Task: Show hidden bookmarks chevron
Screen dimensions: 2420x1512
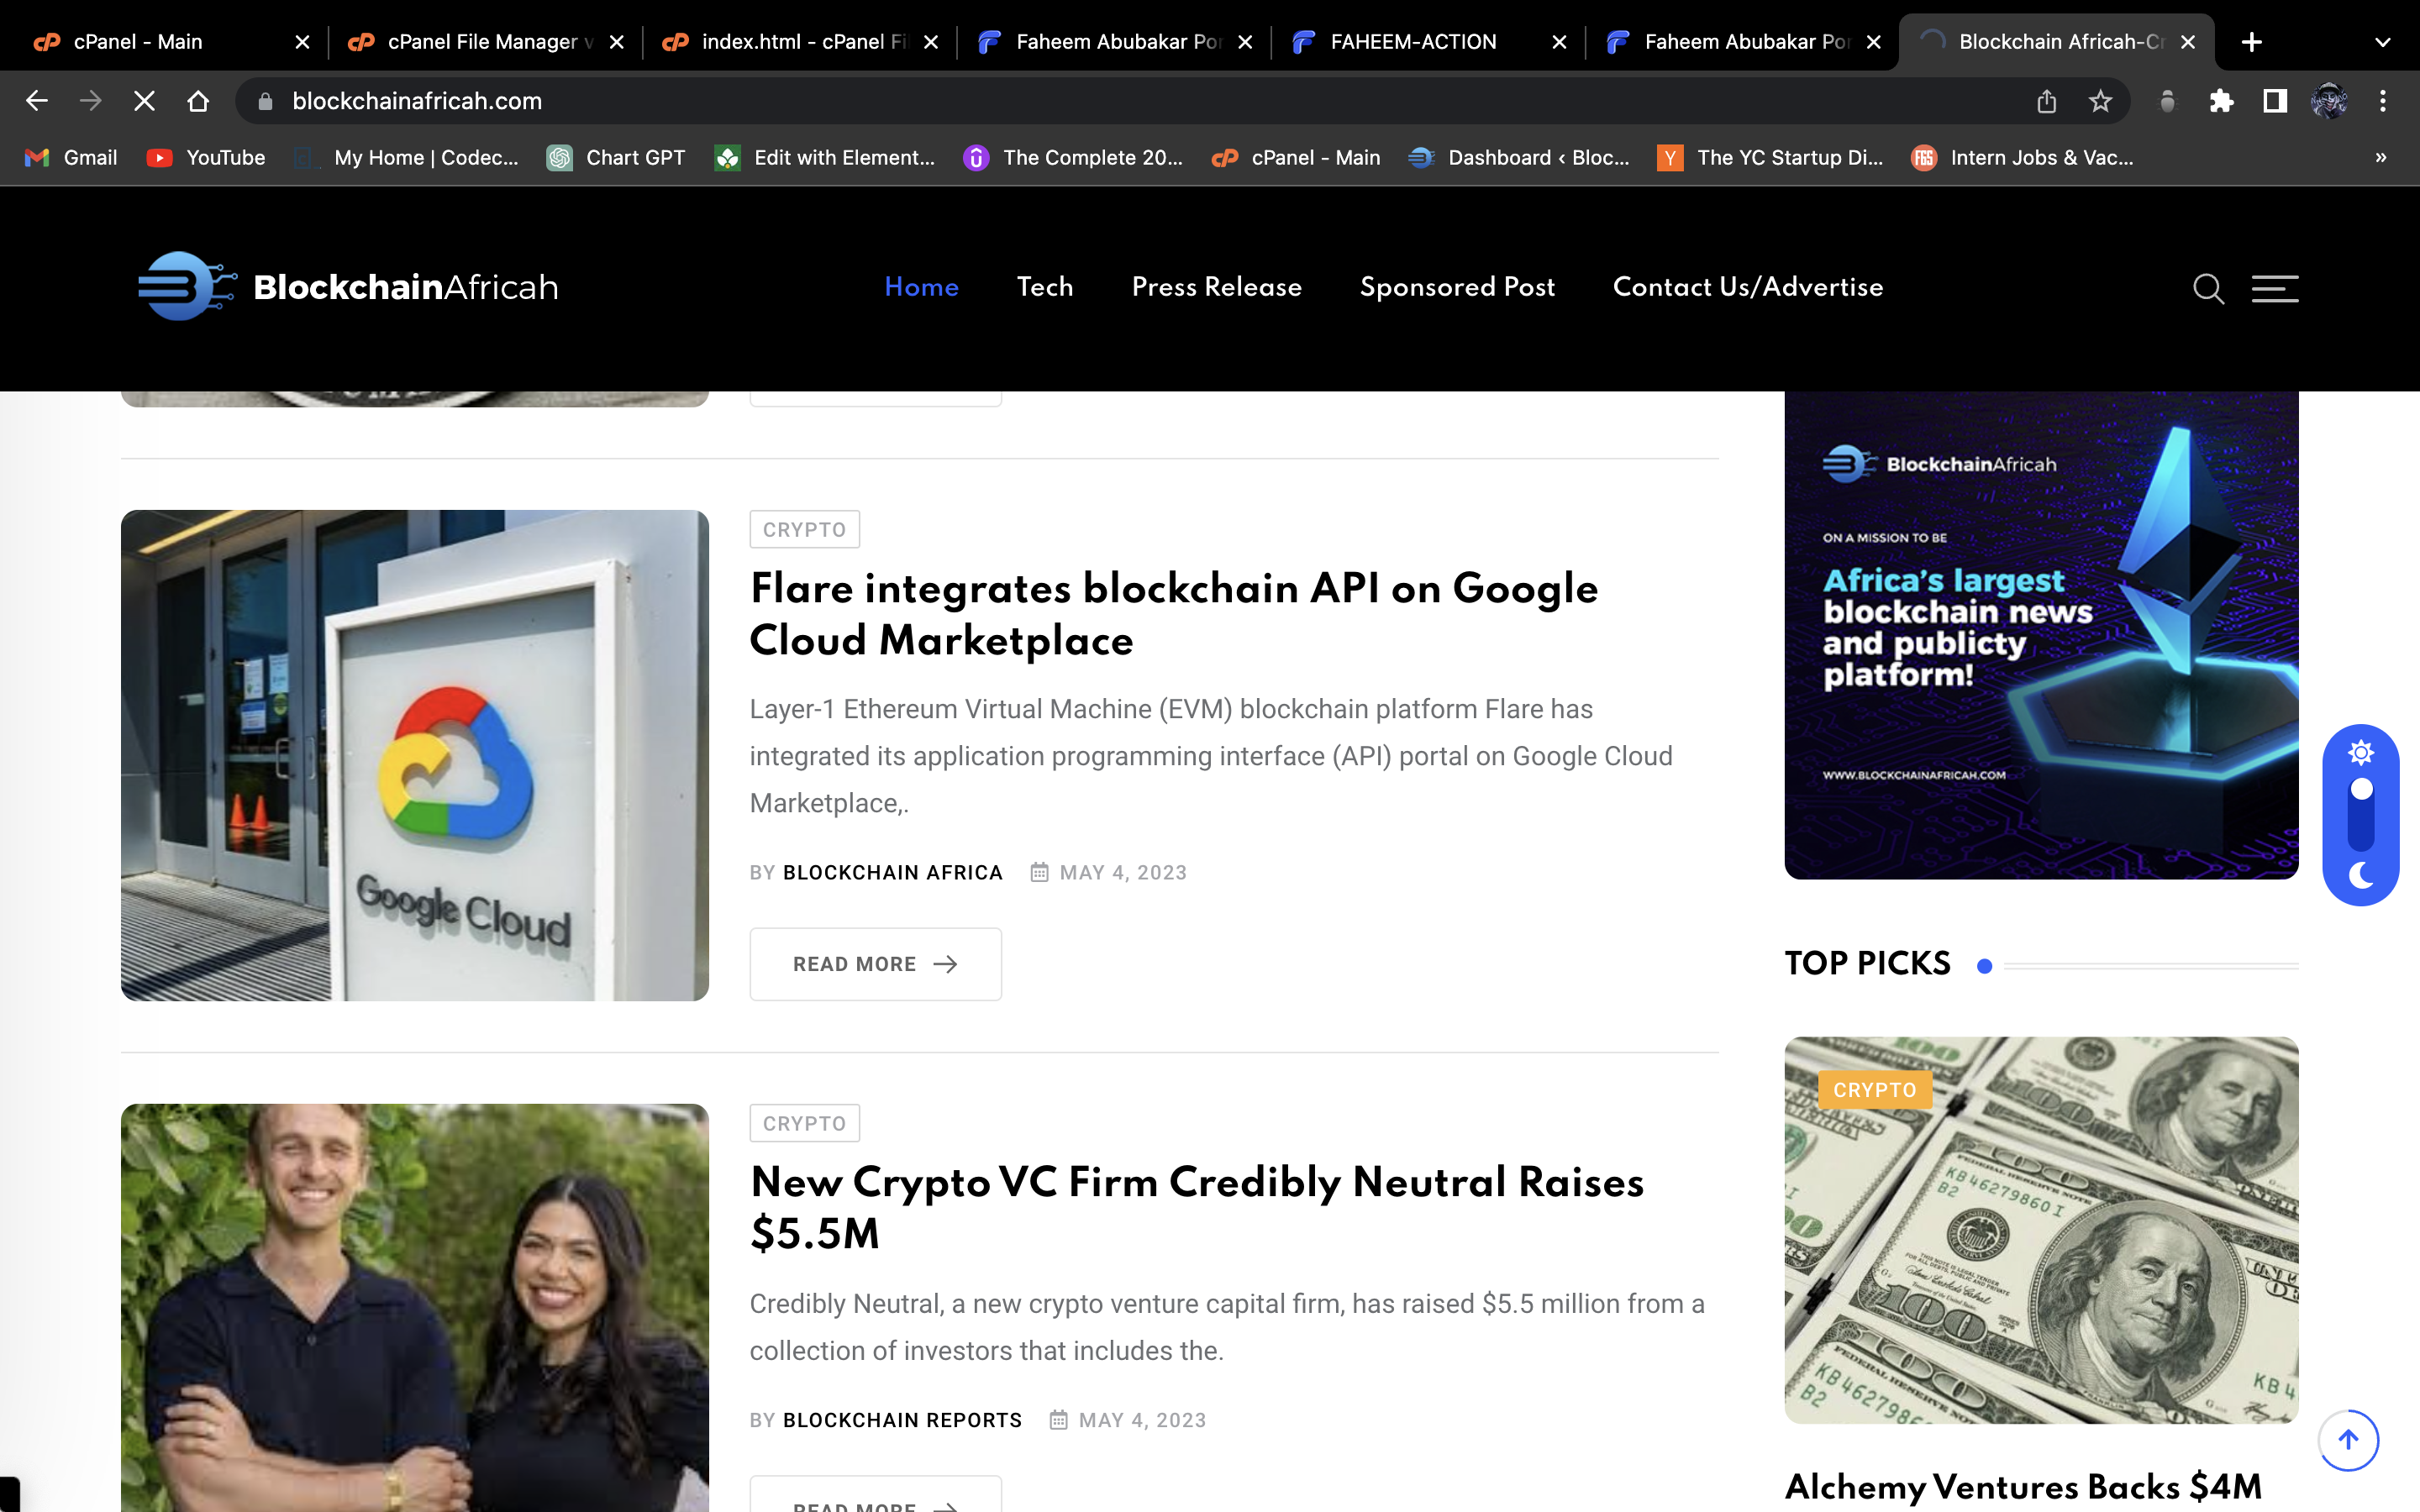Action: tap(2381, 158)
